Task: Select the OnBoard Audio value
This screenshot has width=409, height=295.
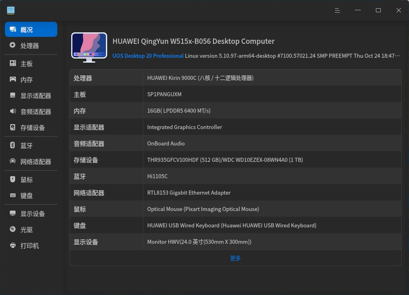Action: coord(166,143)
